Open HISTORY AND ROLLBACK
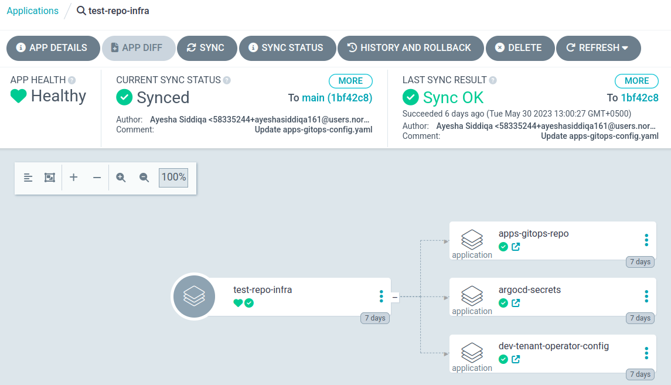This screenshot has width=671, height=385. coord(410,48)
